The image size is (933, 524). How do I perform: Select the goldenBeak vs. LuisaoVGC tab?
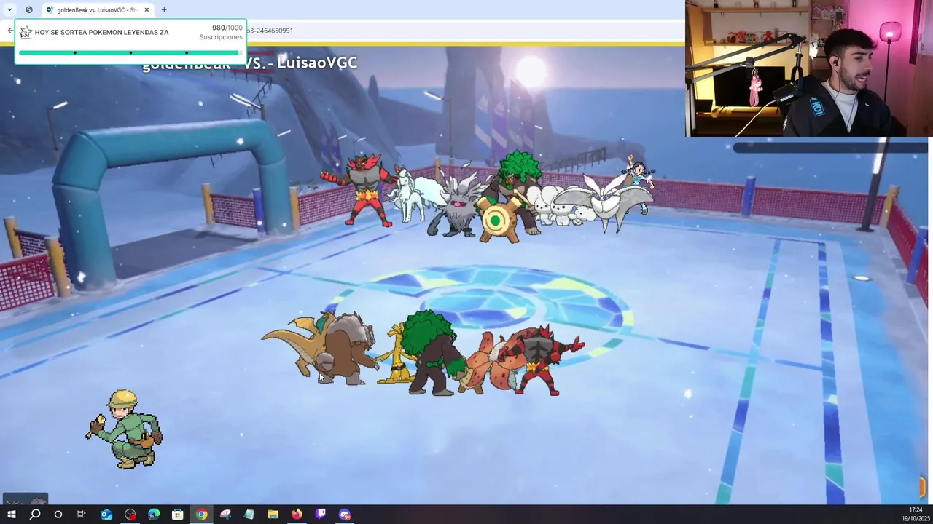(97, 9)
